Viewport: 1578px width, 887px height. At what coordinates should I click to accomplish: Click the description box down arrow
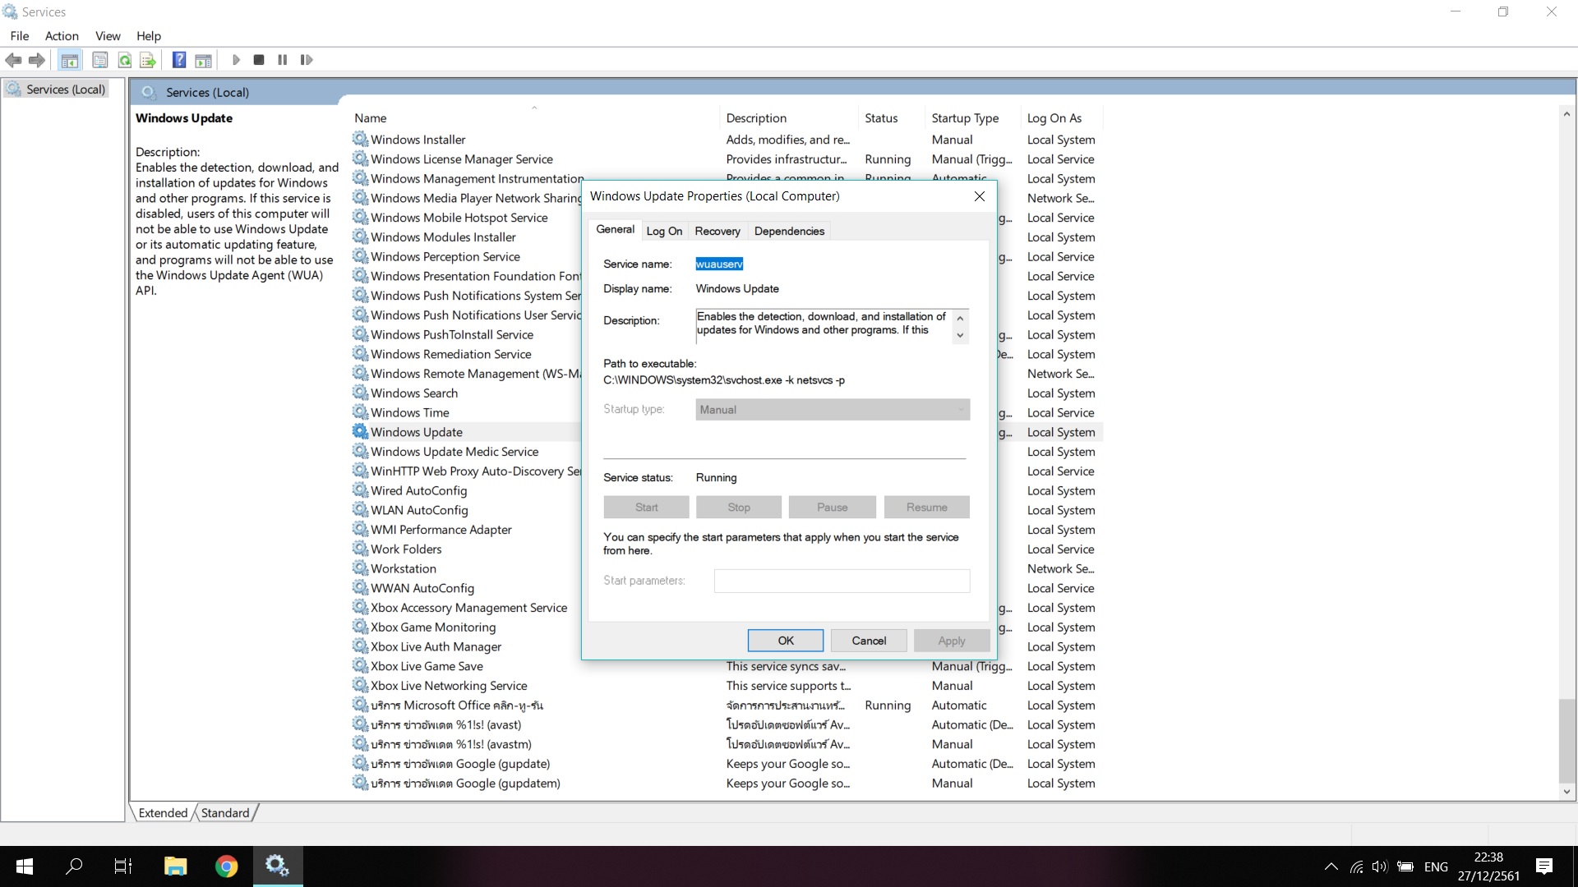[960, 336]
